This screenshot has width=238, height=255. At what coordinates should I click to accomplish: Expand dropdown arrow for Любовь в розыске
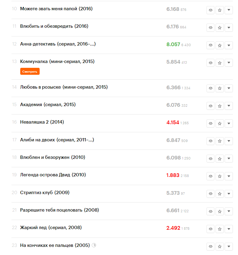coord(229,88)
